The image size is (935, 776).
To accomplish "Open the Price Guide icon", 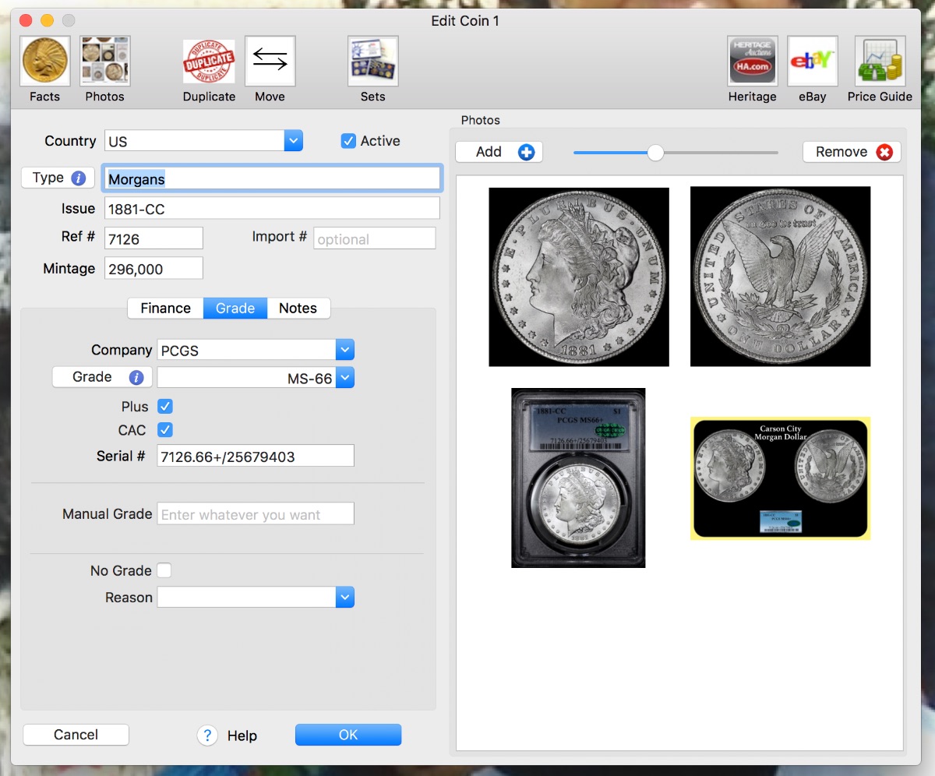I will [x=880, y=61].
